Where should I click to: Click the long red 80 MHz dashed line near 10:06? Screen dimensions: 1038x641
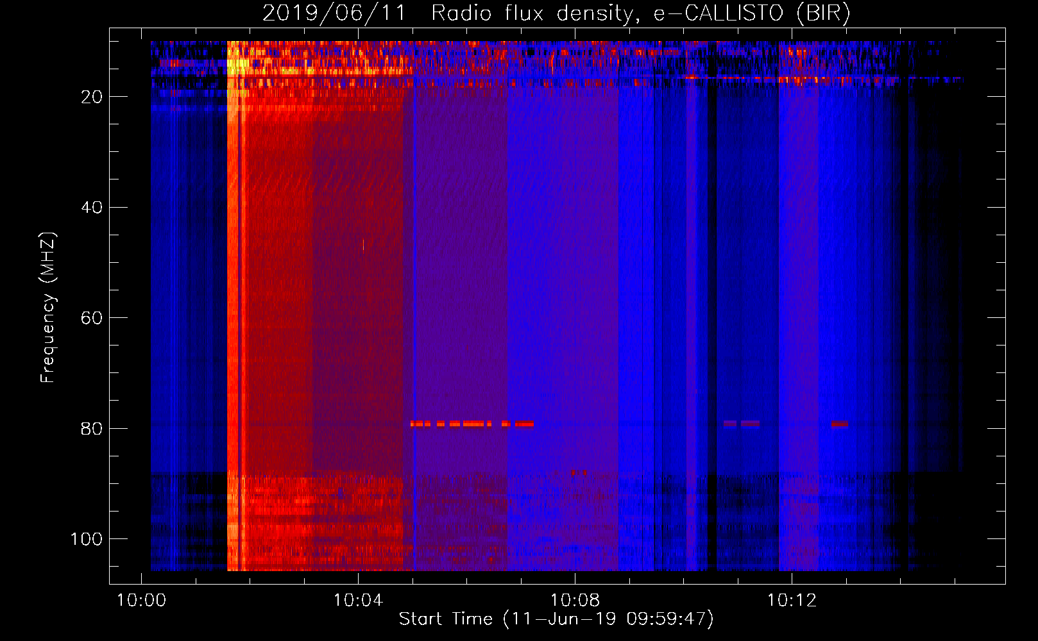[472, 424]
